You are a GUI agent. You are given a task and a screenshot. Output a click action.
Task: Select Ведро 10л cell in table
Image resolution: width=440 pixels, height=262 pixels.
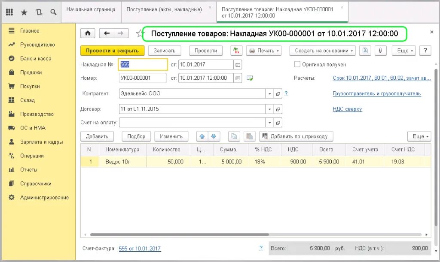[x=122, y=162]
